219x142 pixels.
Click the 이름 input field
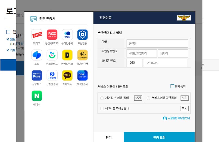157,44
